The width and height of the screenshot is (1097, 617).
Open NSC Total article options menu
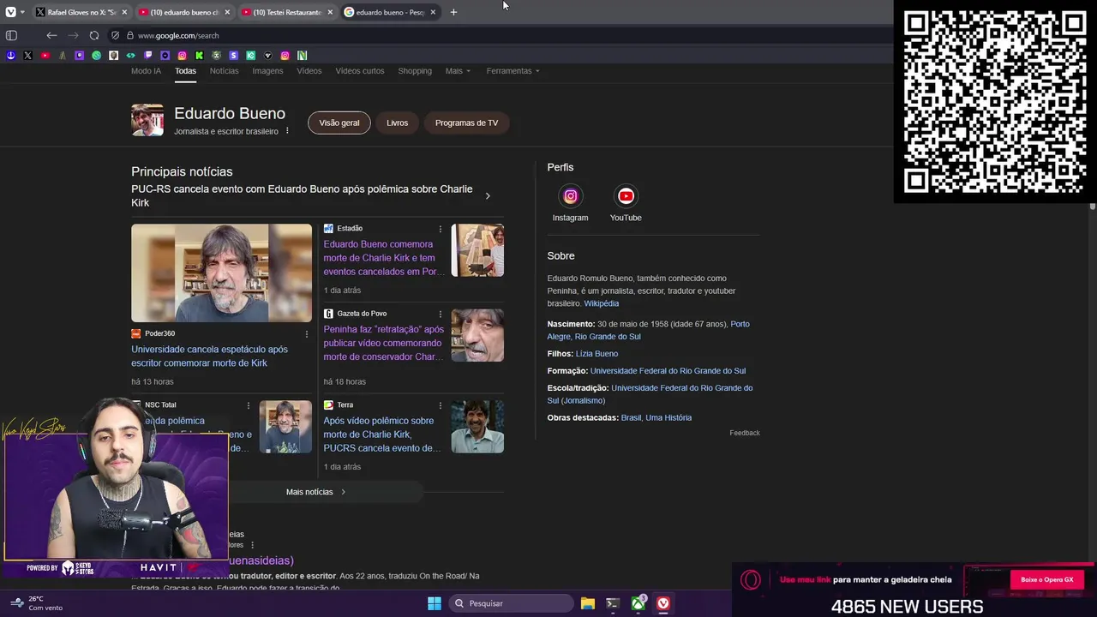pyautogui.click(x=249, y=405)
